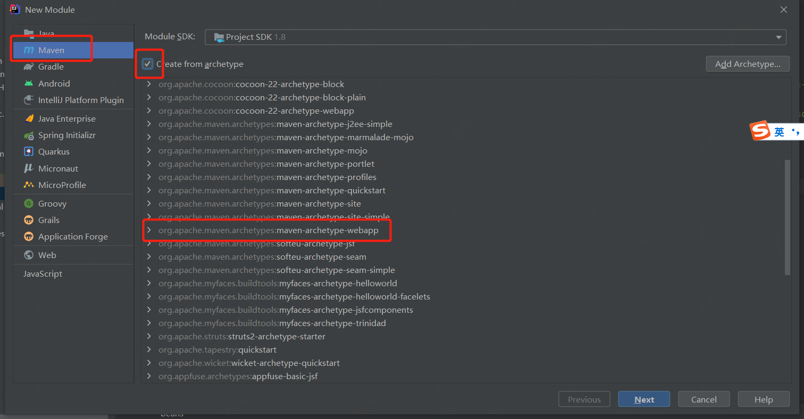Click the Android robot icon
The width and height of the screenshot is (804, 419).
[x=29, y=83]
